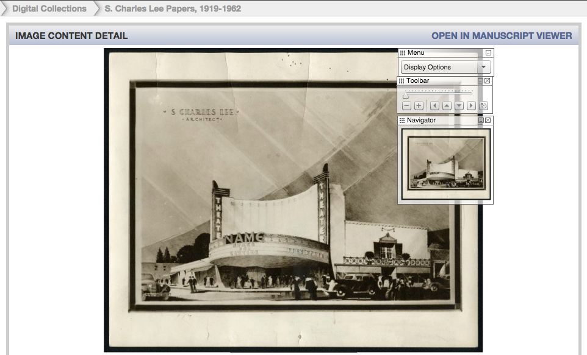Minimize the Navigator panel
Screen dimensions: 587x355
[480, 121]
